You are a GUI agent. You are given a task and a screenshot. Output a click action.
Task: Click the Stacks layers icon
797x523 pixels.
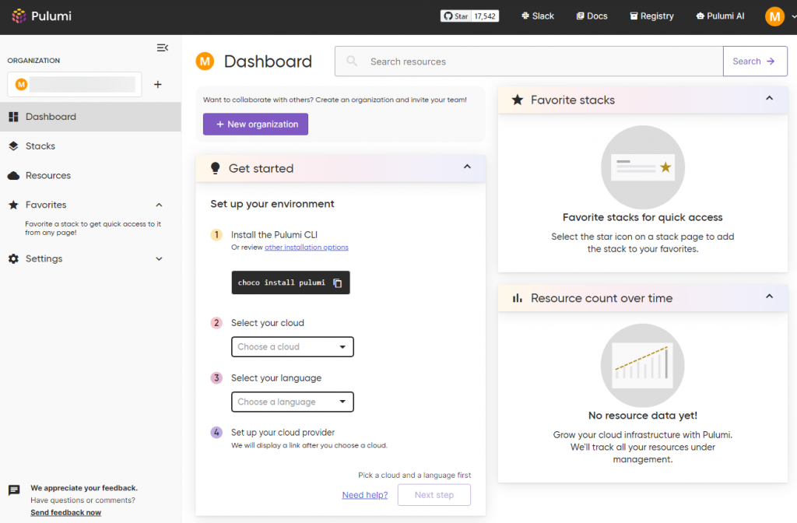click(x=14, y=146)
